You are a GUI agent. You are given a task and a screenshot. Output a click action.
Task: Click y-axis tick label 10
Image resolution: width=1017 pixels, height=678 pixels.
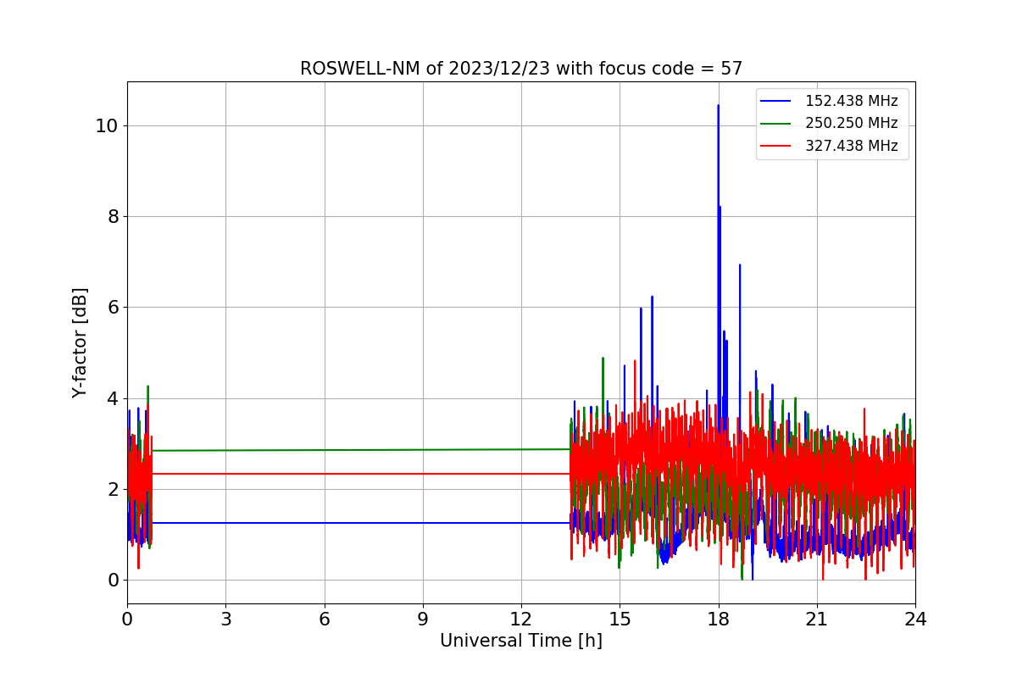click(x=106, y=125)
